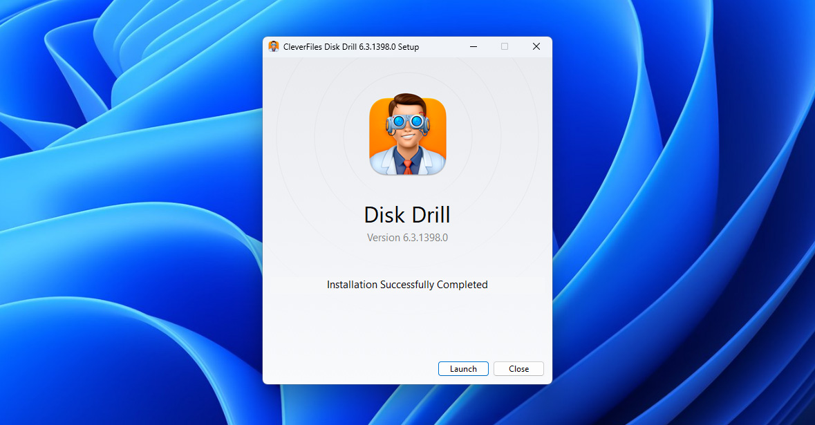Click the large Disk Drill mascot logo
This screenshot has width=815, height=425.
[408, 135]
